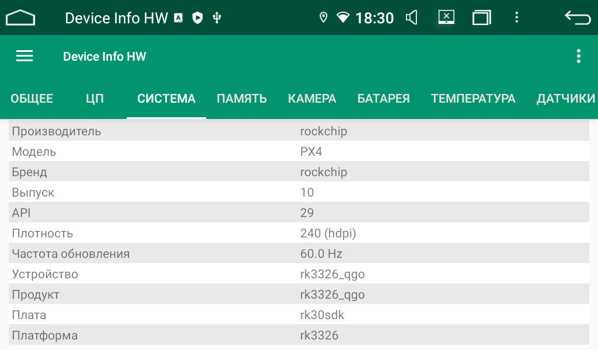
Task: Open the ДАТЧИКИ tab
Action: (566, 99)
